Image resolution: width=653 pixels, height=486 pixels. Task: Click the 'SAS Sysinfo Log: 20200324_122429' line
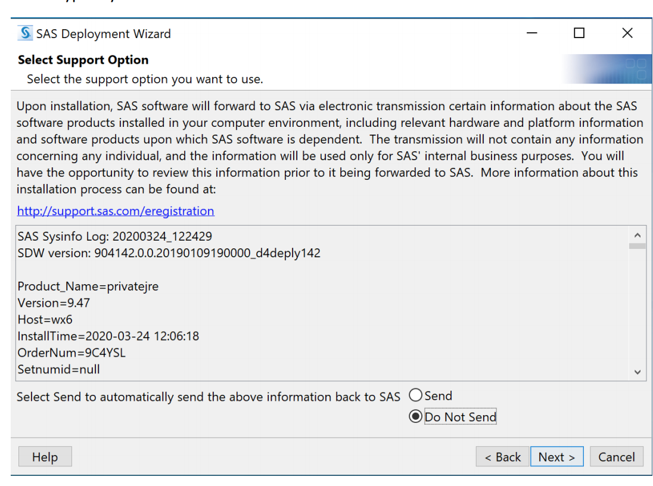pos(114,236)
